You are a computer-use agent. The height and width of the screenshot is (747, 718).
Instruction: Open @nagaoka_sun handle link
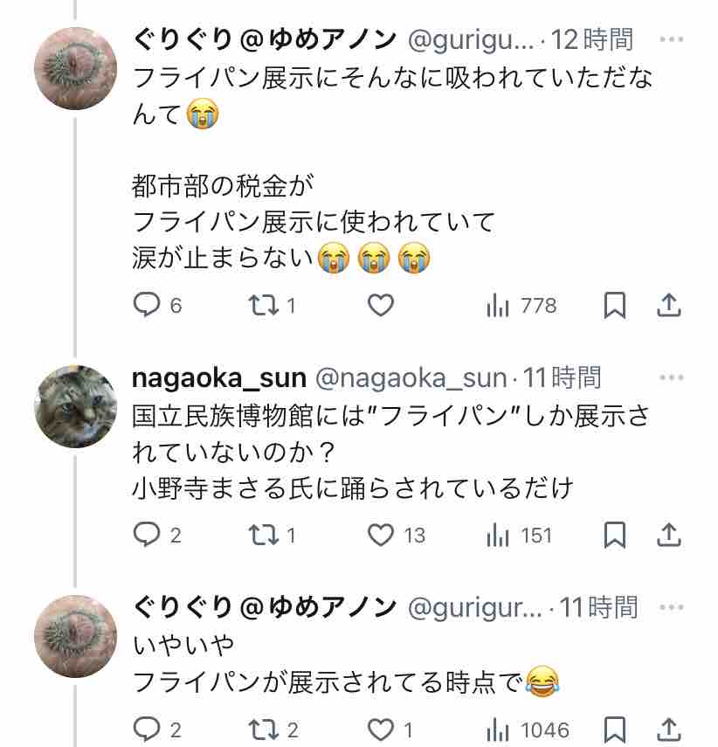tap(410, 377)
